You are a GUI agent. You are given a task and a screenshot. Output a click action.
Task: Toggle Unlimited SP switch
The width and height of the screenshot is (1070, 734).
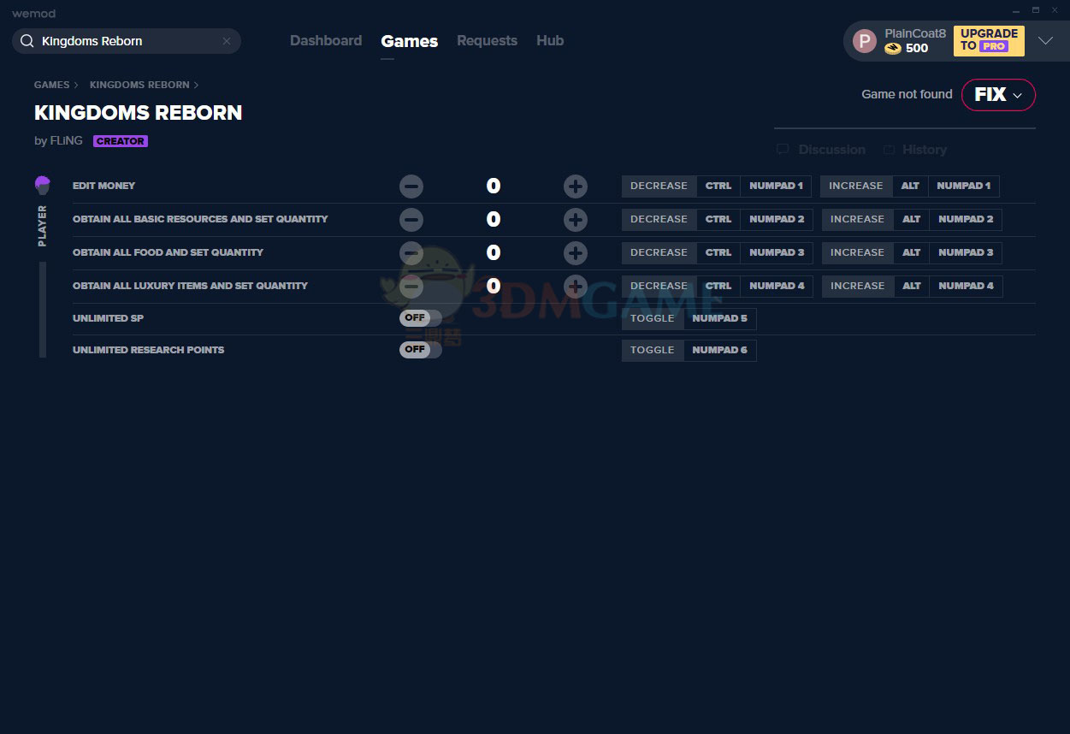tap(420, 318)
